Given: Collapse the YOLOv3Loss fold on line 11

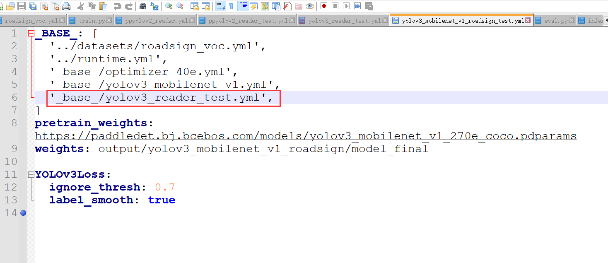Looking at the screenshot, I should [31, 175].
